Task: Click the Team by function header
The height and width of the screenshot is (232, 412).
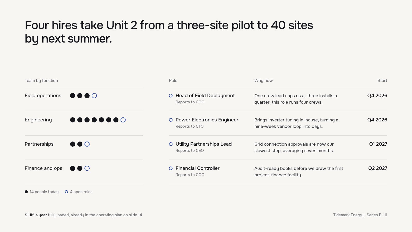Action: (x=41, y=80)
